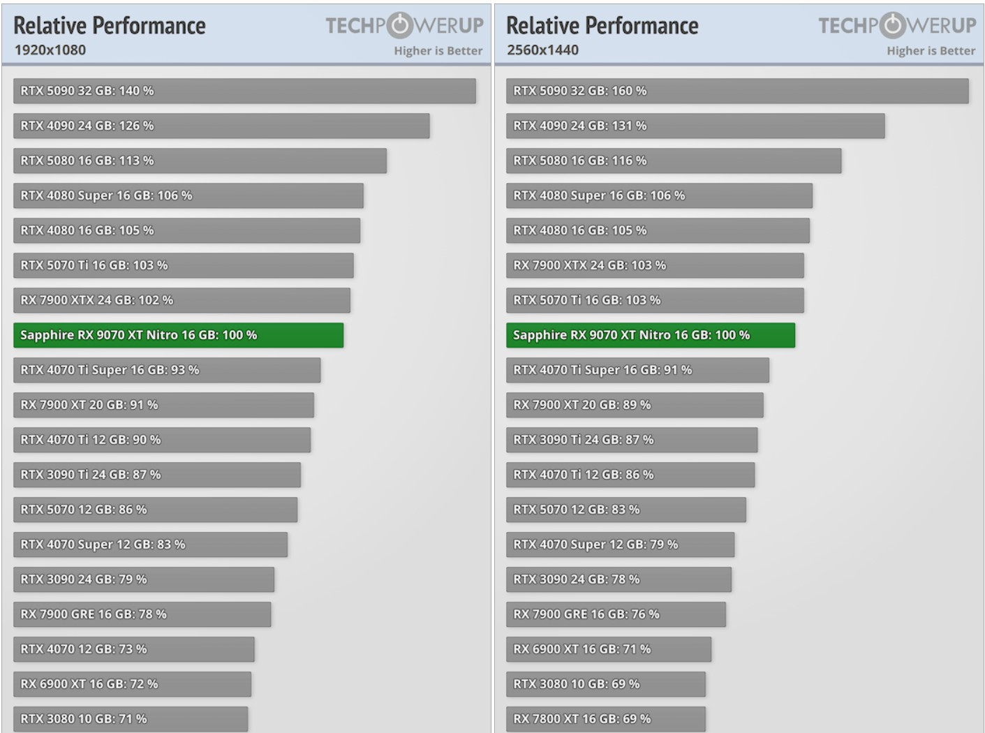Click 'RTX 3080 10 GB: 71 %' label

(84, 719)
